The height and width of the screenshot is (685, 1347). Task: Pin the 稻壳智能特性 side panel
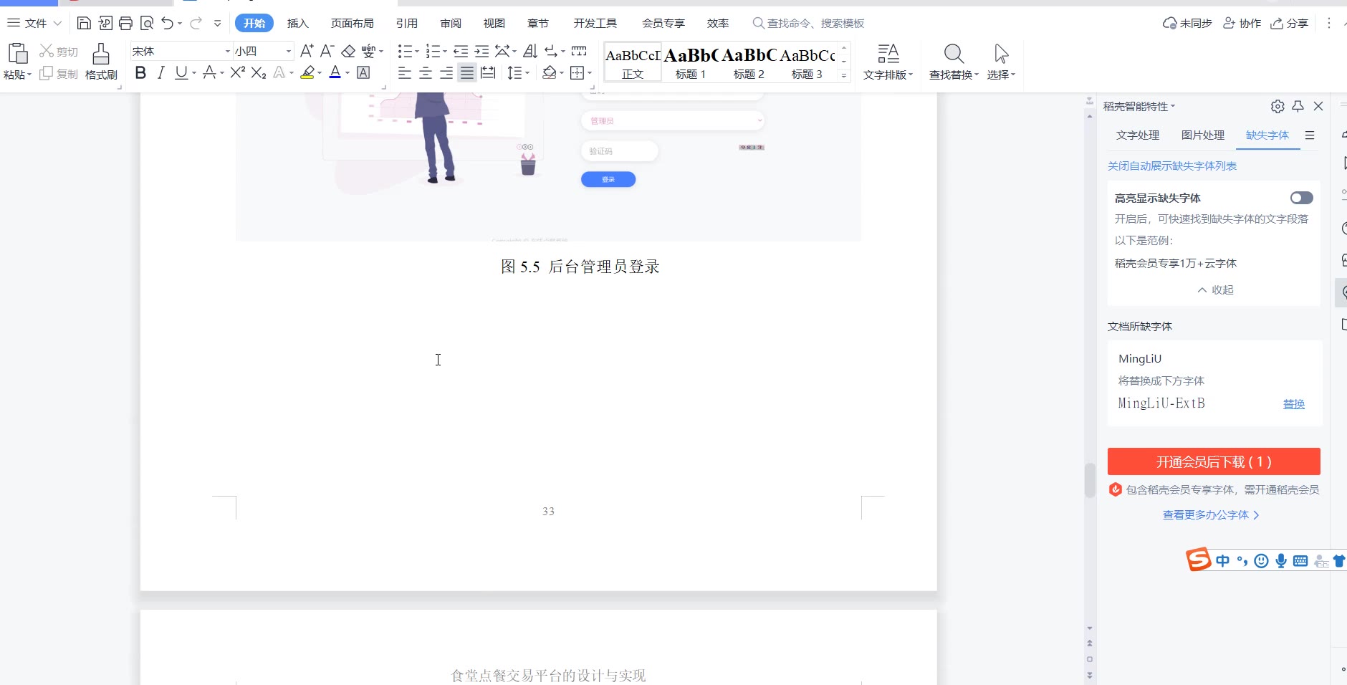click(x=1298, y=106)
